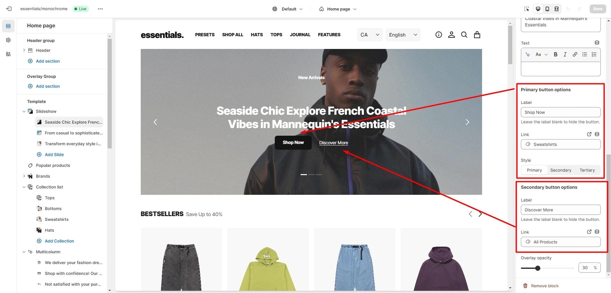Image resolution: width=611 pixels, height=293 pixels.
Task: Switch to the mobile preview icon
Action: pyautogui.click(x=547, y=9)
